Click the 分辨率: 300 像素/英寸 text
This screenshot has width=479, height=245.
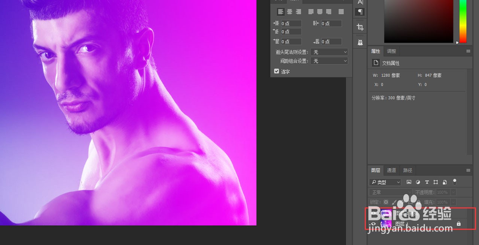[x=393, y=98]
